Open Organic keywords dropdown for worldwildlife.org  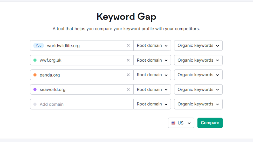[x=198, y=46]
